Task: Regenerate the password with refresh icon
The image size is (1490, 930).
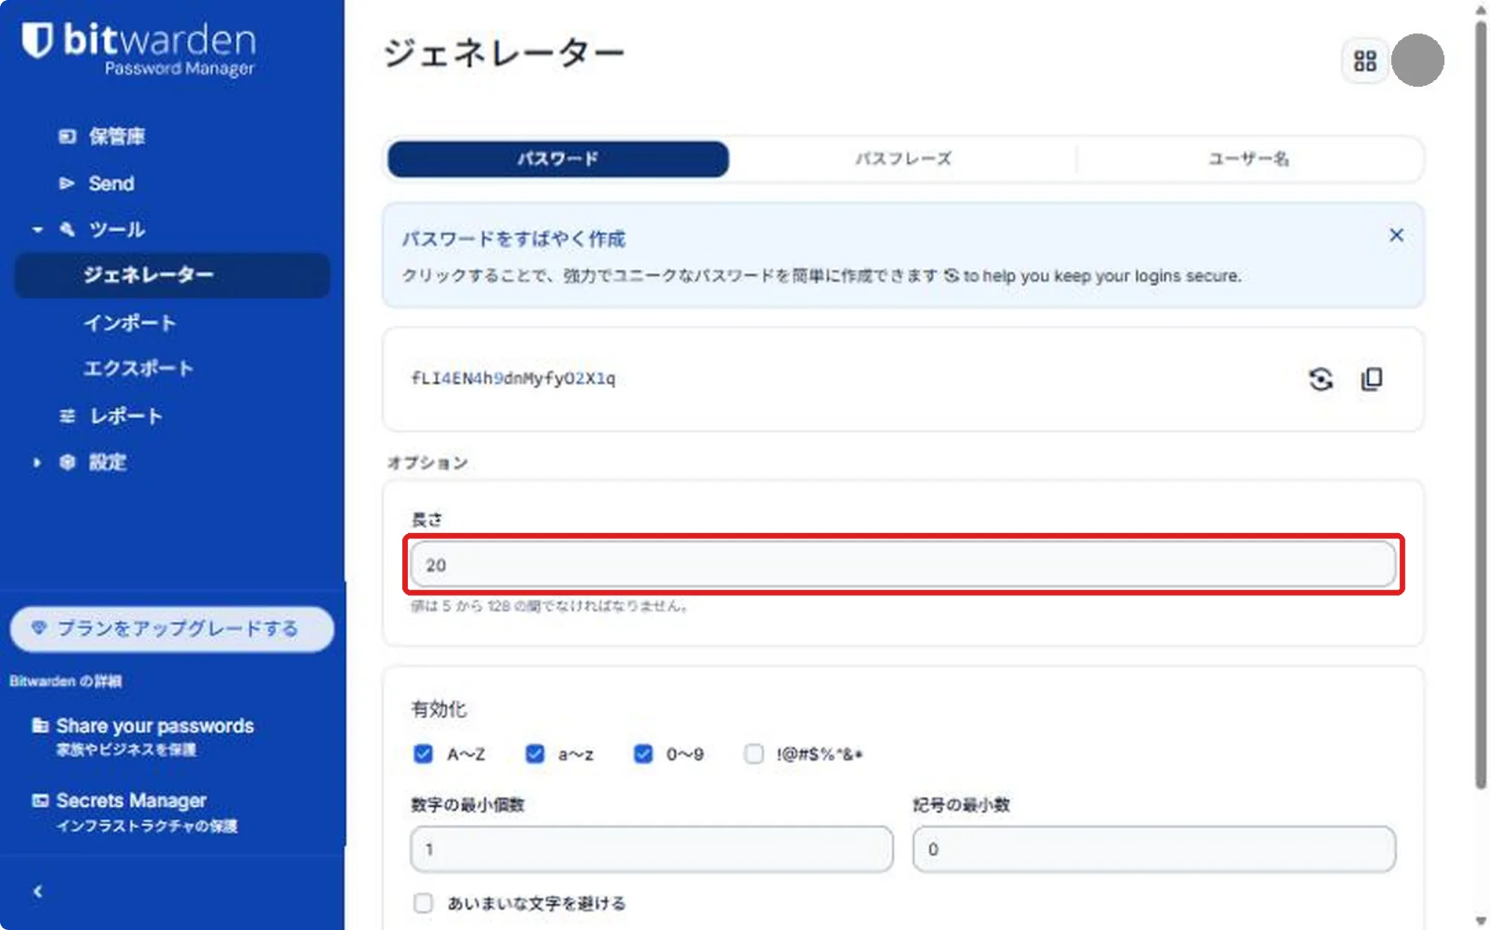Action: [1320, 379]
